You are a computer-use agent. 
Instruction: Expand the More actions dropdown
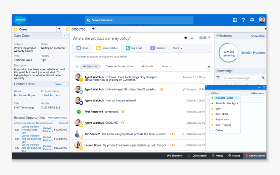tap(177, 48)
